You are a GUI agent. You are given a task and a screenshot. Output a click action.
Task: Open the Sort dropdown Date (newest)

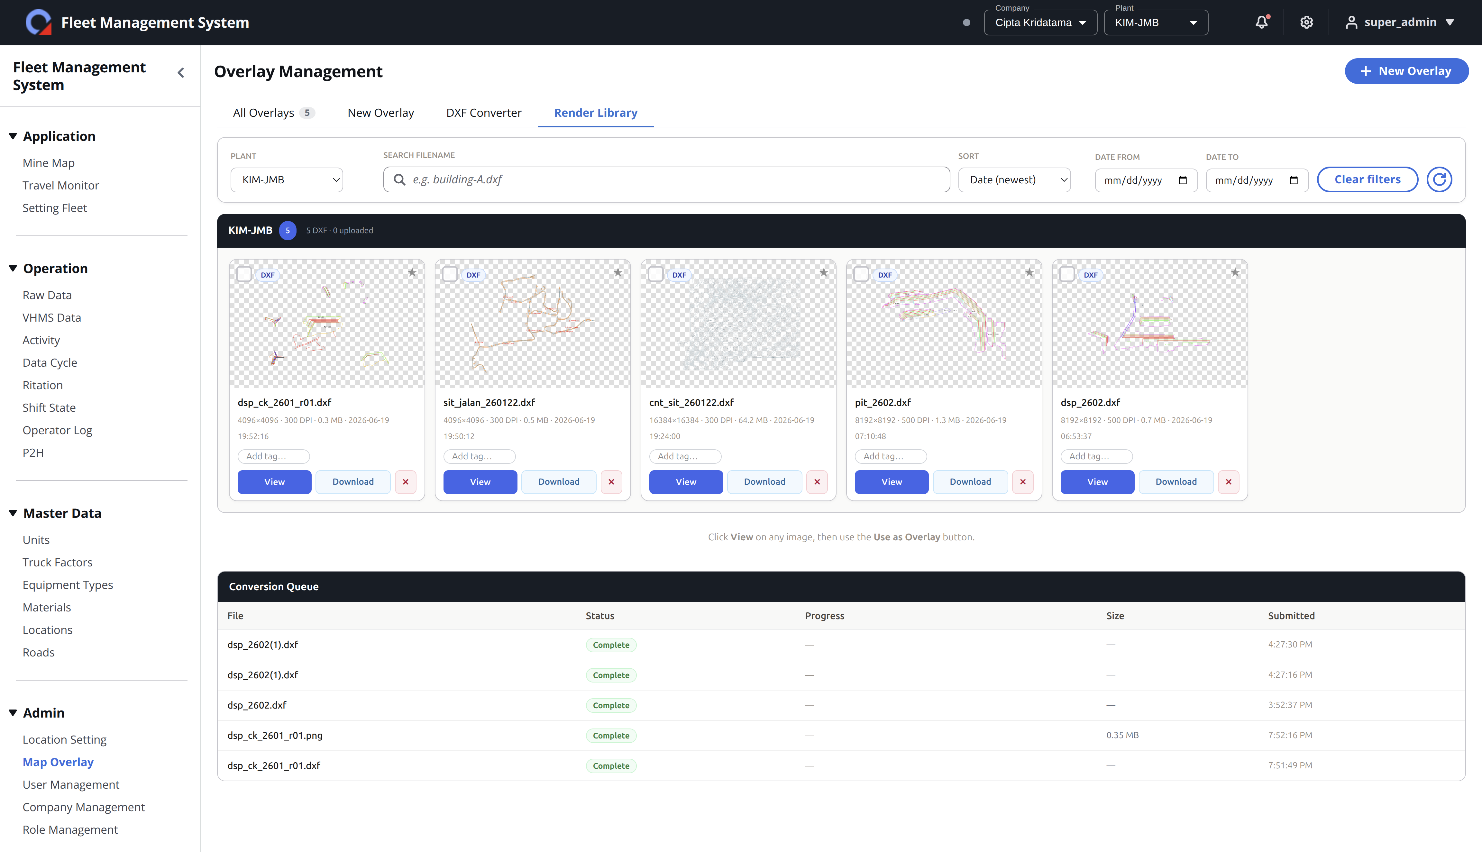click(1014, 180)
